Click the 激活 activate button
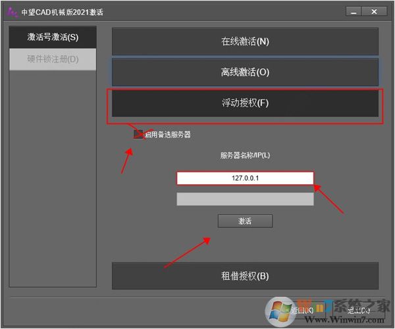This screenshot has height=329, width=395. (245, 221)
